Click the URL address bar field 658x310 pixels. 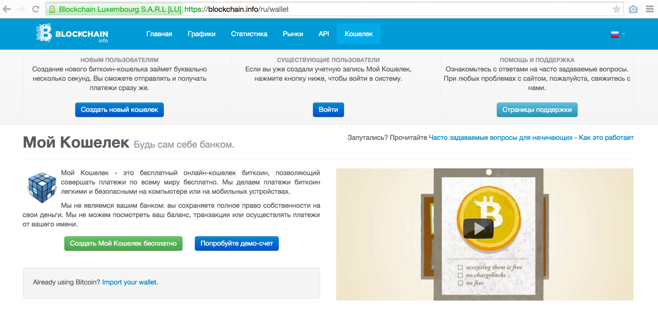[394, 9]
